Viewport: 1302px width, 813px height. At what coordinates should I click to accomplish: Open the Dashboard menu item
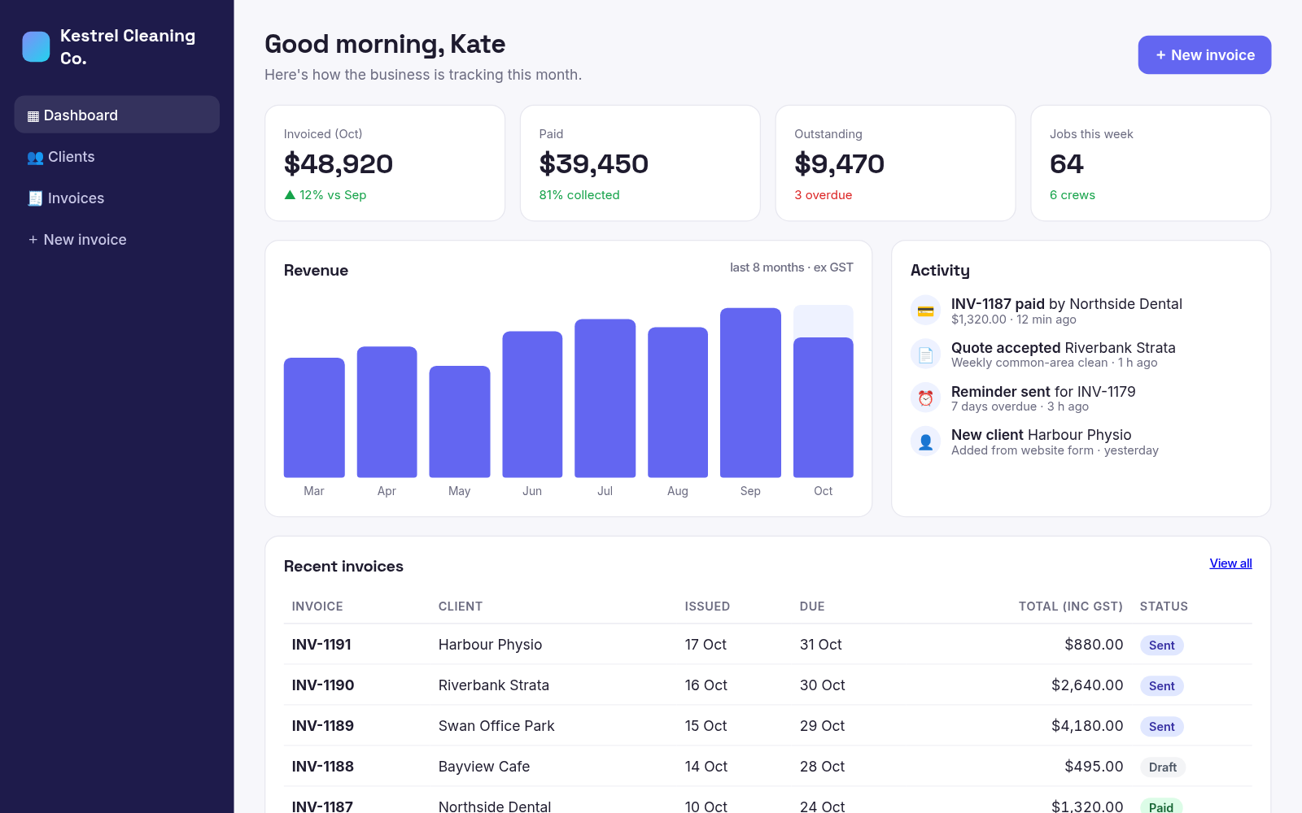click(116, 115)
